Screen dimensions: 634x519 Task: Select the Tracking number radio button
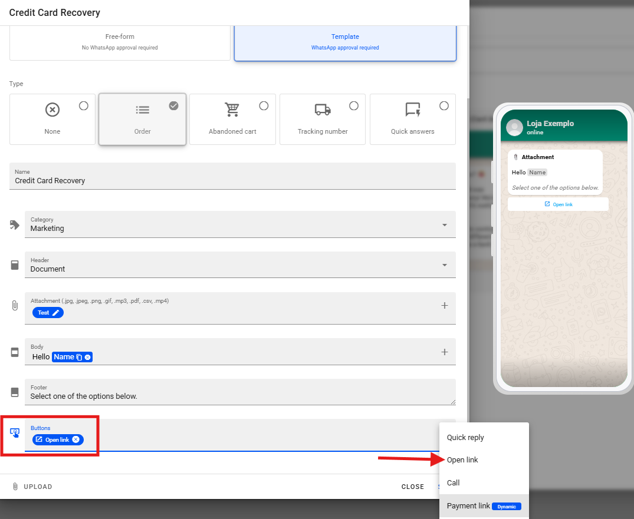(354, 106)
